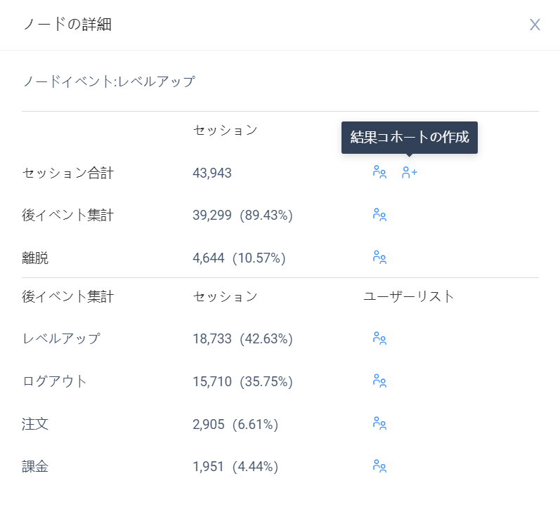Open user list for 離脱 row
Screen dimensions: 560x528
[x=379, y=258]
